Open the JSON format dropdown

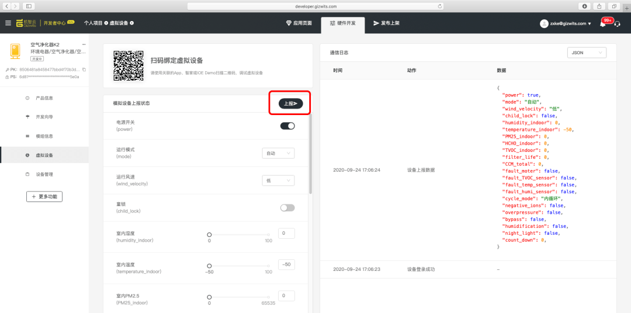[x=587, y=53]
